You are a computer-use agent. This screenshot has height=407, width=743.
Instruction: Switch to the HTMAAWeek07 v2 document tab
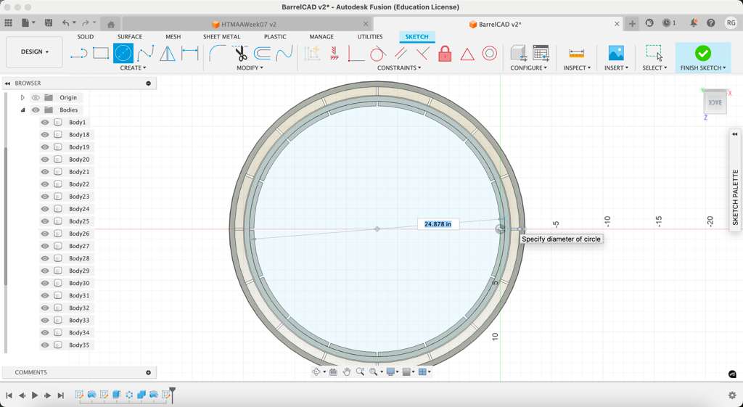(x=248, y=24)
